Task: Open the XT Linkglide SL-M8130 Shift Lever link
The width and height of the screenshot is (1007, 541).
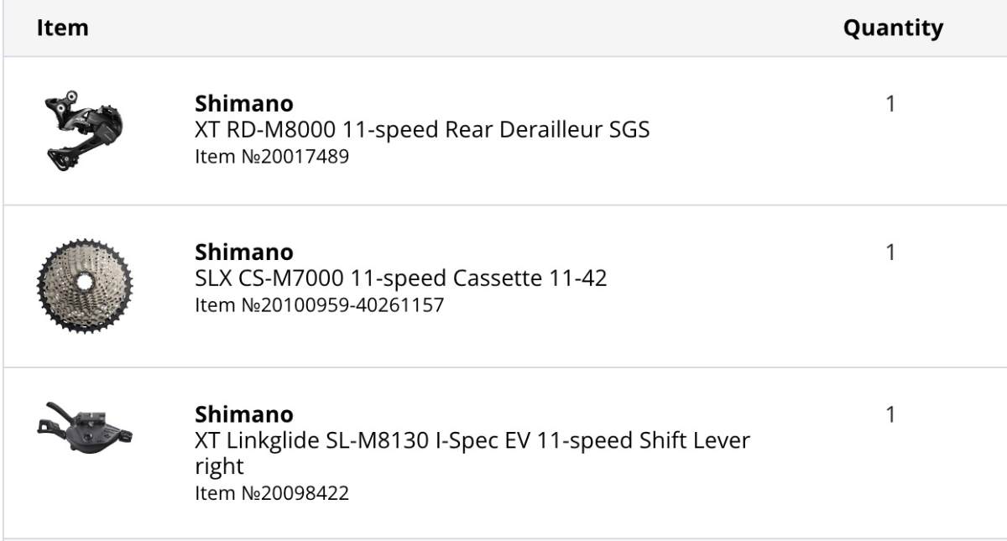Action: pyautogui.click(x=472, y=453)
